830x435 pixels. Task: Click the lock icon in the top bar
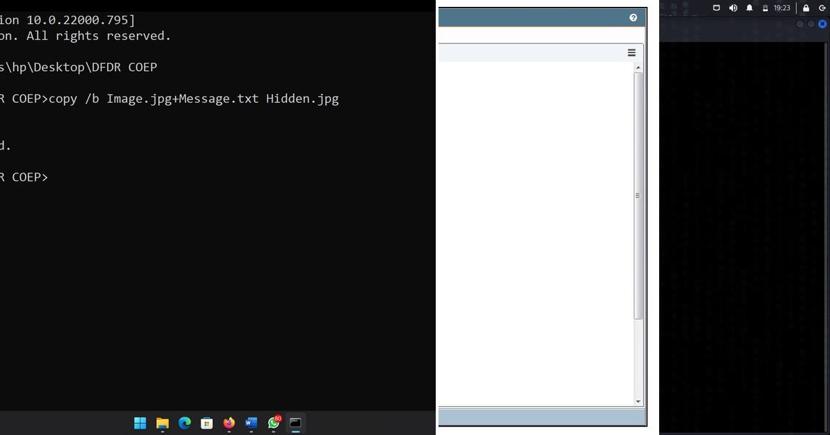804,8
